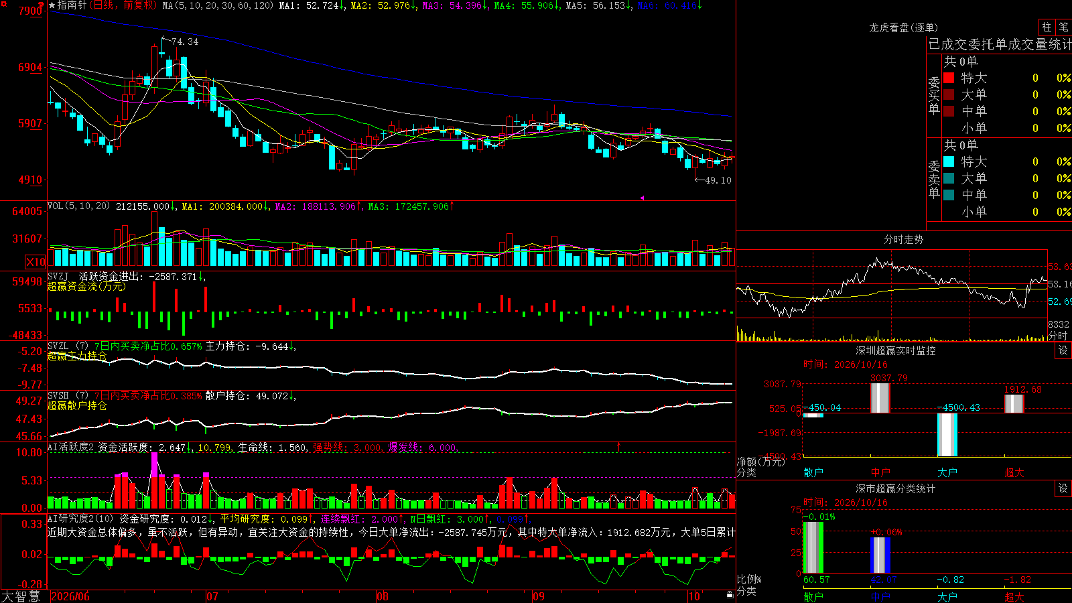Screen dimensions: 1072x603
Task: Click the VOL(5,10,20) indicator label
Action: (78, 206)
